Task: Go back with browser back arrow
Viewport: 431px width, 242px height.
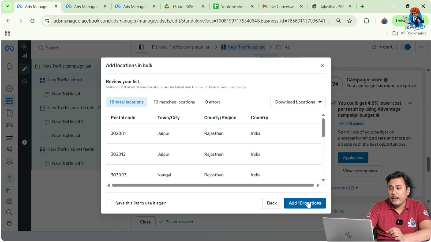Action: 8,21
